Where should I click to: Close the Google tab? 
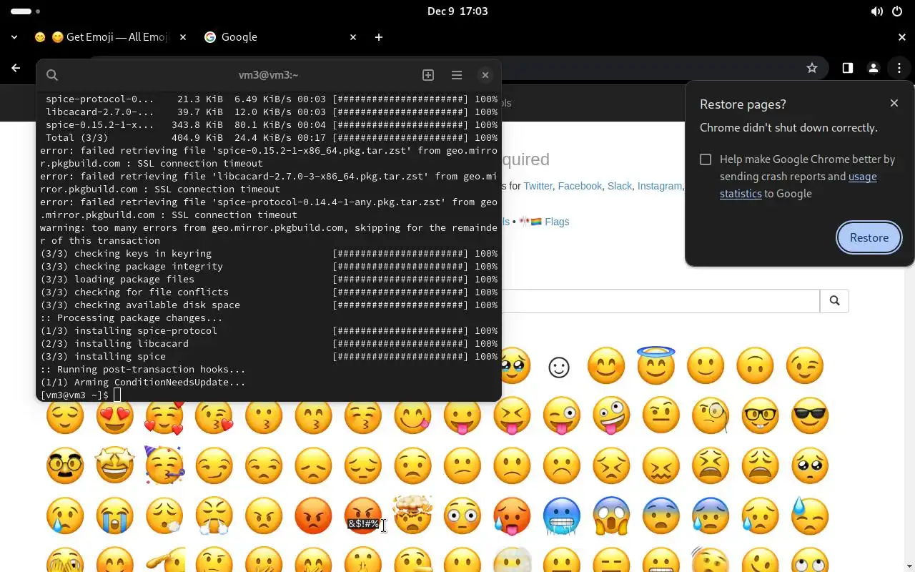tap(353, 37)
